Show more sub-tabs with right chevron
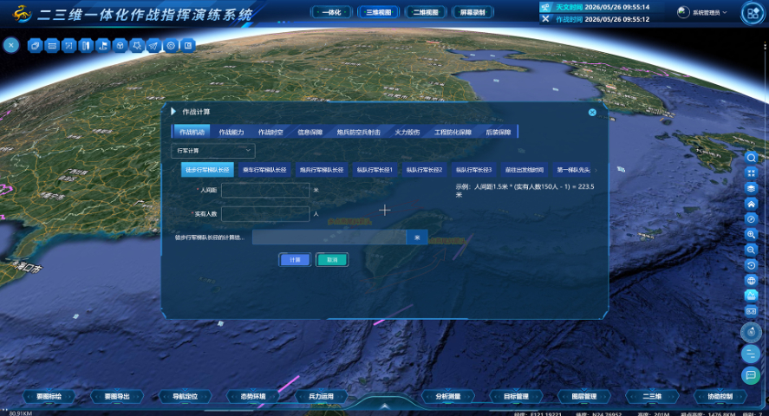The image size is (769, 416). (596, 170)
